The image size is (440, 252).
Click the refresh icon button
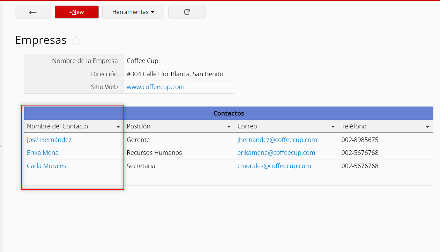[x=187, y=12]
